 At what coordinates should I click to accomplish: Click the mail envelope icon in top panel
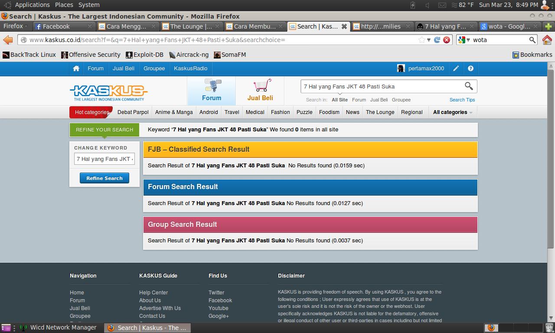click(x=442, y=5)
